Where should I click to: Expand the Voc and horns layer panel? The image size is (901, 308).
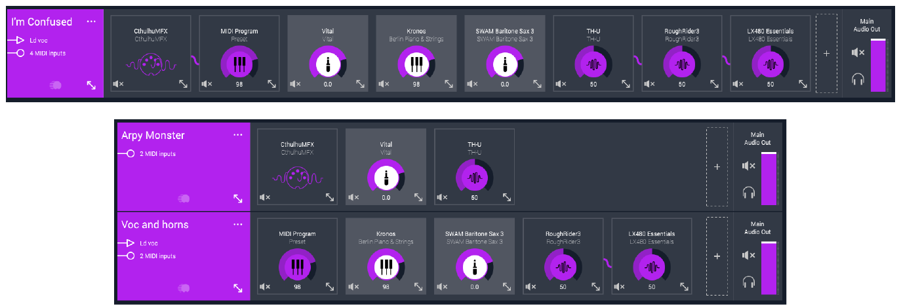tap(238, 288)
